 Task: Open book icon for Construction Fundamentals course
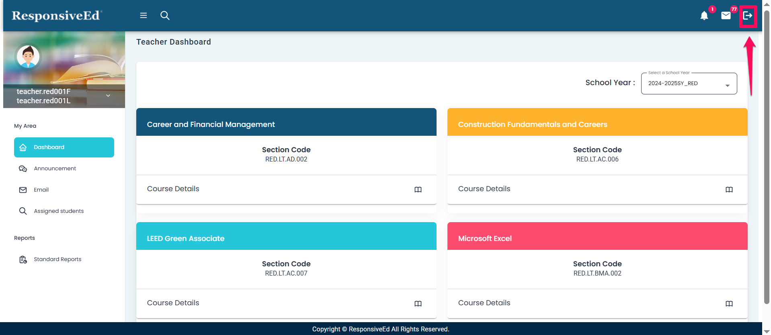pos(729,190)
